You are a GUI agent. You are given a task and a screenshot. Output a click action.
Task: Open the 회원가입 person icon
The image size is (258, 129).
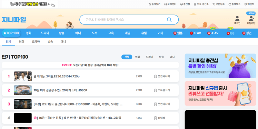coord(251,18)
